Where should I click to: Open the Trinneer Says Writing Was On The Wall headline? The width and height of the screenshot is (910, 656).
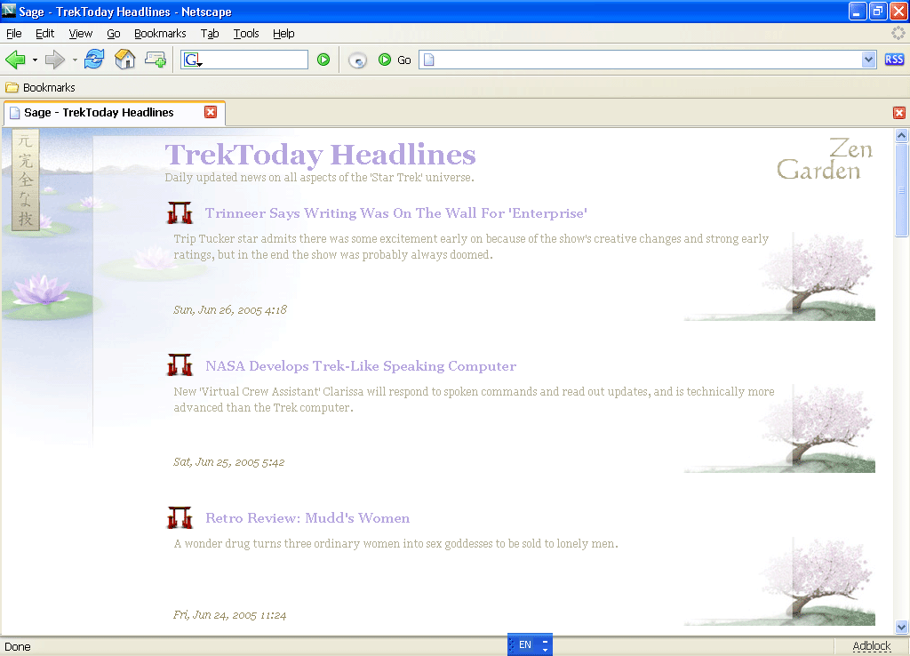click(x=395, y=213)
